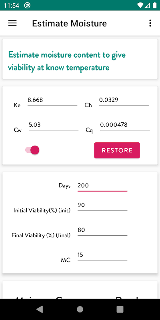Screen dimensions: 160x320
Task: Select the Days field with 200
Action: coord(102,186)
